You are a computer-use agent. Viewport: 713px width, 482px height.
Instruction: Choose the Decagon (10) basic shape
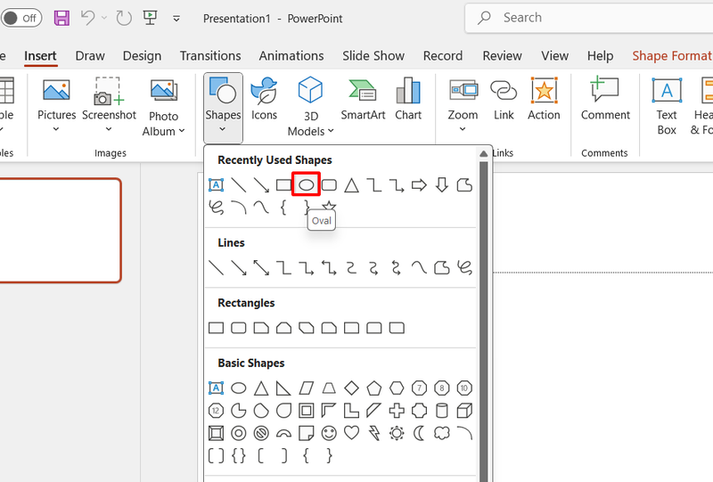[463, 388]
